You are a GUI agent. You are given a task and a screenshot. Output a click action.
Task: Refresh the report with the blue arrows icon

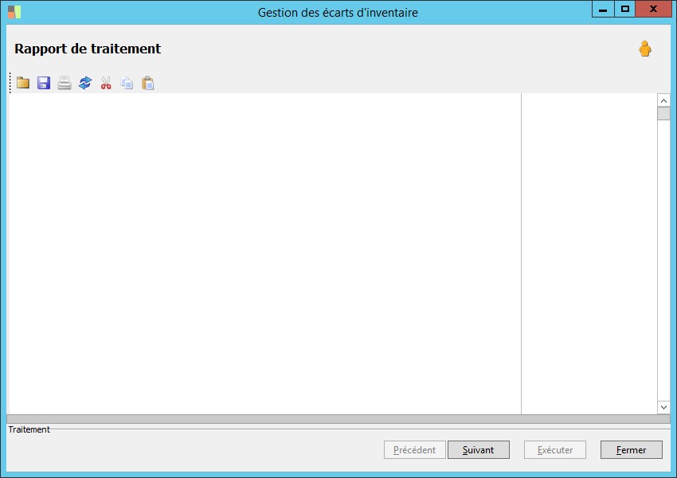click(x=85, y=83)
